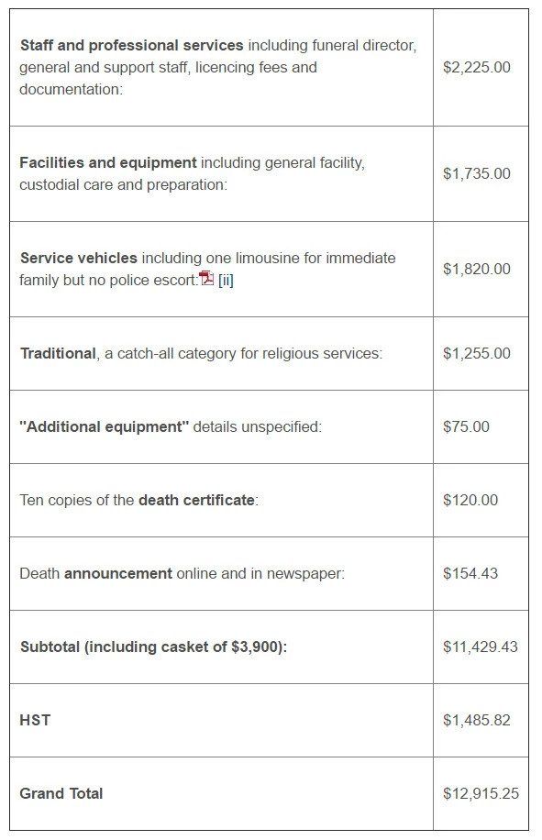
Task: Select the Traditional category label
Action: pos(58,354)
